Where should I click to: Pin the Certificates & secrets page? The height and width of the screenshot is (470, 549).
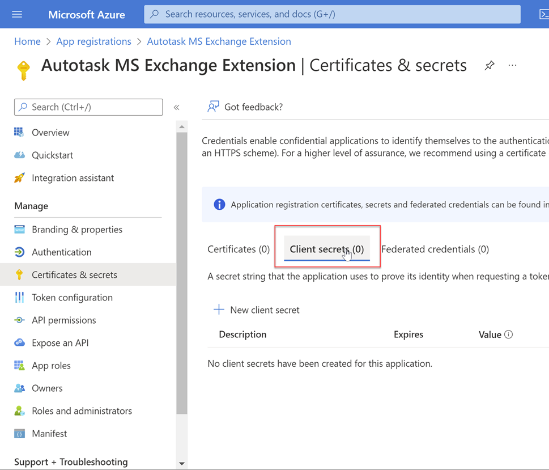(x=489, y=65)
